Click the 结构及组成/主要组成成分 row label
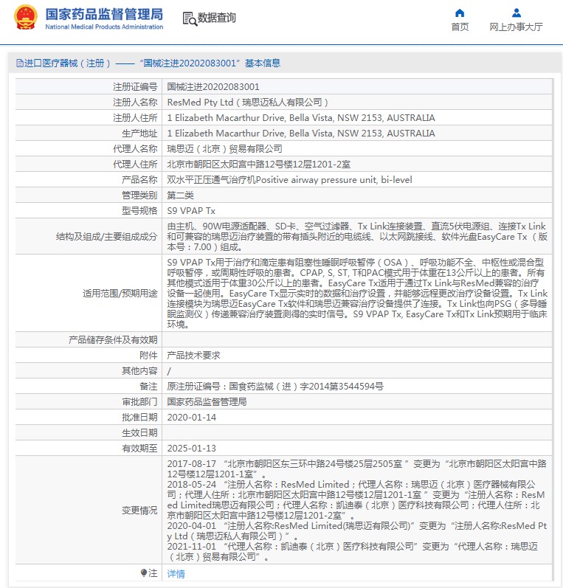The image size is (563, 588). (106, 236)
